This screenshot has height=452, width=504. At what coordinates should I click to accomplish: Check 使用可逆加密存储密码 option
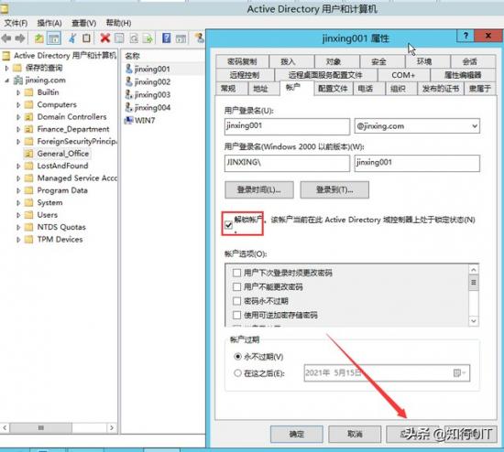[236, 315]
